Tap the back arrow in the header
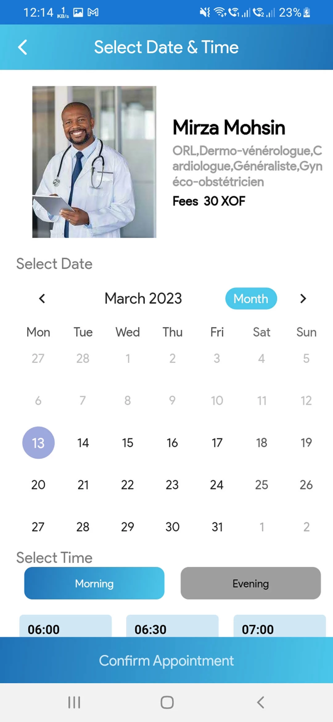The image size is (333, 722). (22, 47)
